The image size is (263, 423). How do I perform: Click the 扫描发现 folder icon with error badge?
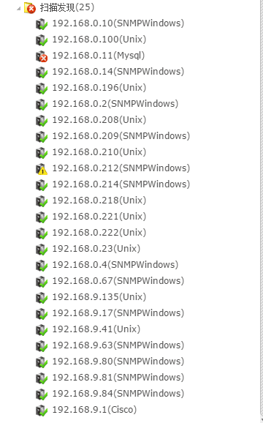tap(30, 8)
